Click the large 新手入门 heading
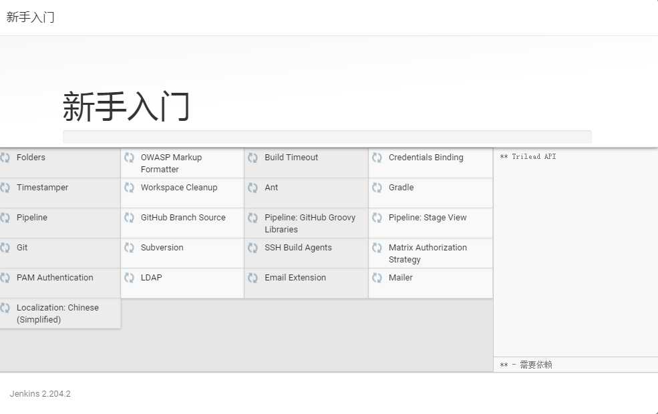Screen dimensions: 658x414 (x=126, y=107)
